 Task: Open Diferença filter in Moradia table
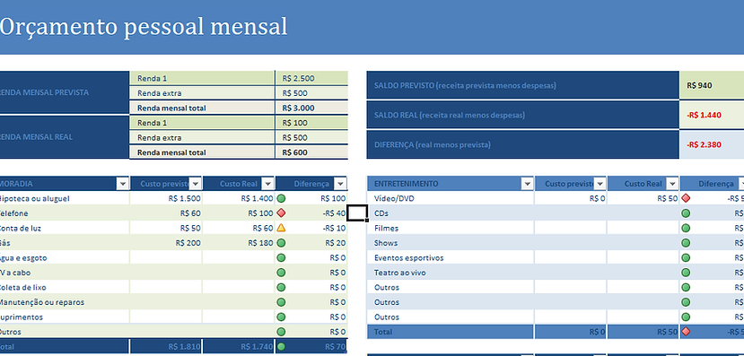341,184
